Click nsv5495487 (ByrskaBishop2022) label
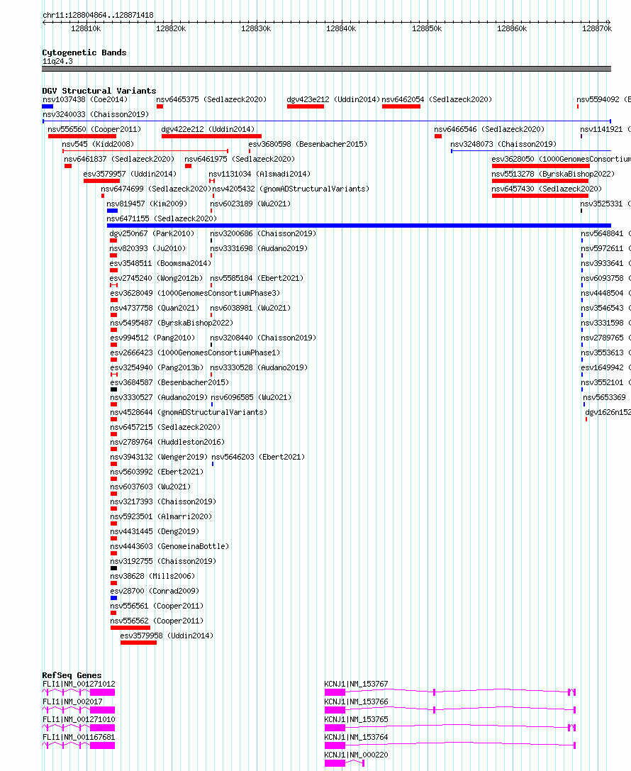 pos(172,323)
